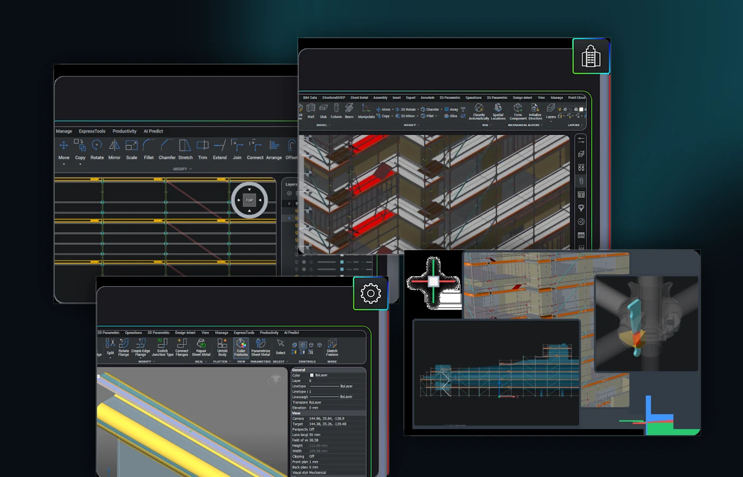
Task: Open the Copy dropdown arrow in the 2D drafting window
Action: coord(80,164)
